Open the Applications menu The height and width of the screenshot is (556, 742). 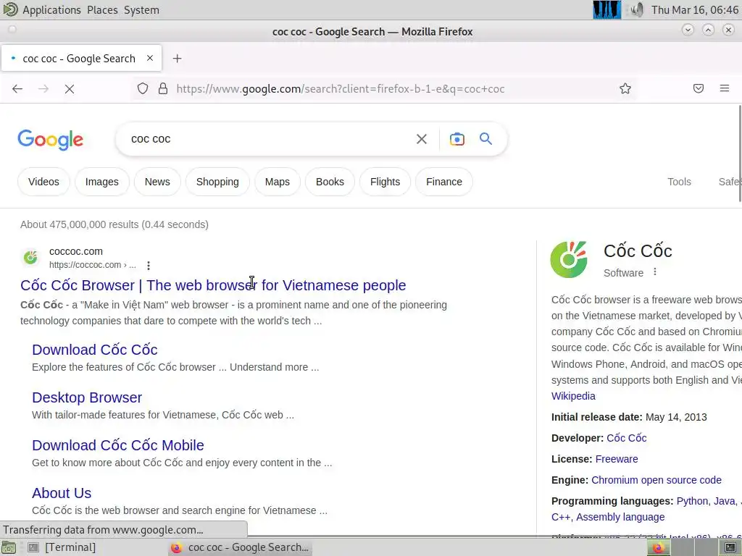click(51, 10)
